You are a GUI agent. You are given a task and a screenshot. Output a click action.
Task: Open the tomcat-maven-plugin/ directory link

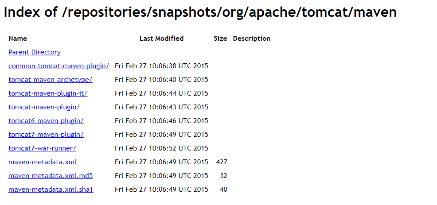[44, 107]
